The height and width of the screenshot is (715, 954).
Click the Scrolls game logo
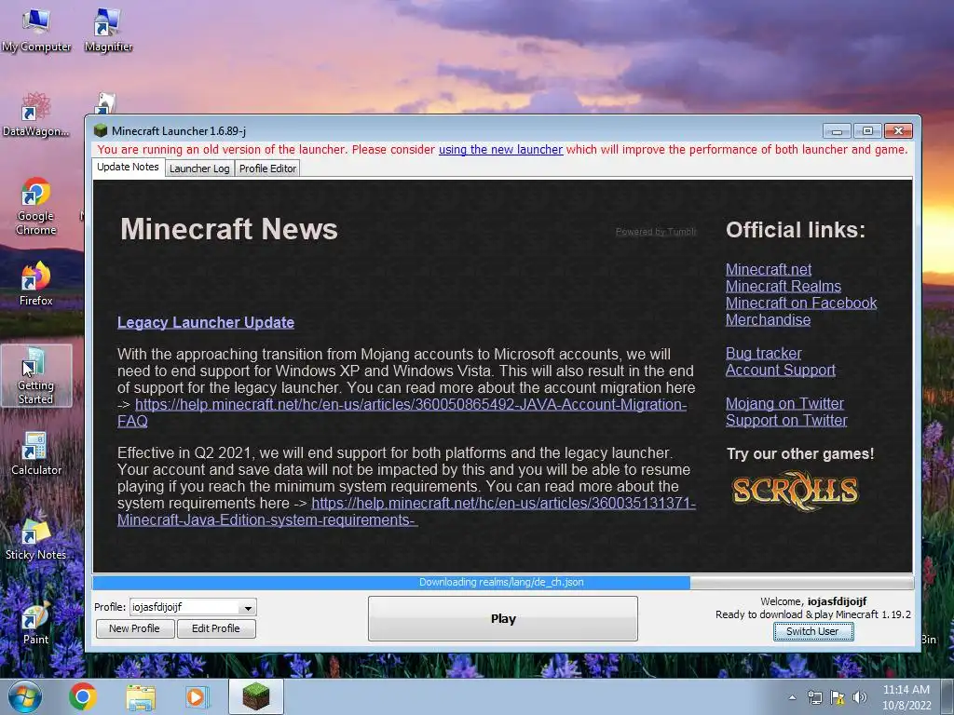pos(795,491)
